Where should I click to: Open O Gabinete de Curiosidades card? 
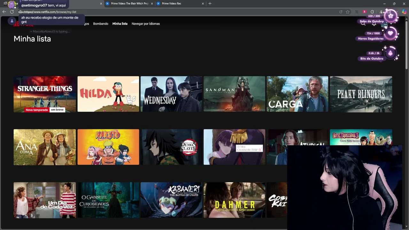pos(108,200)
